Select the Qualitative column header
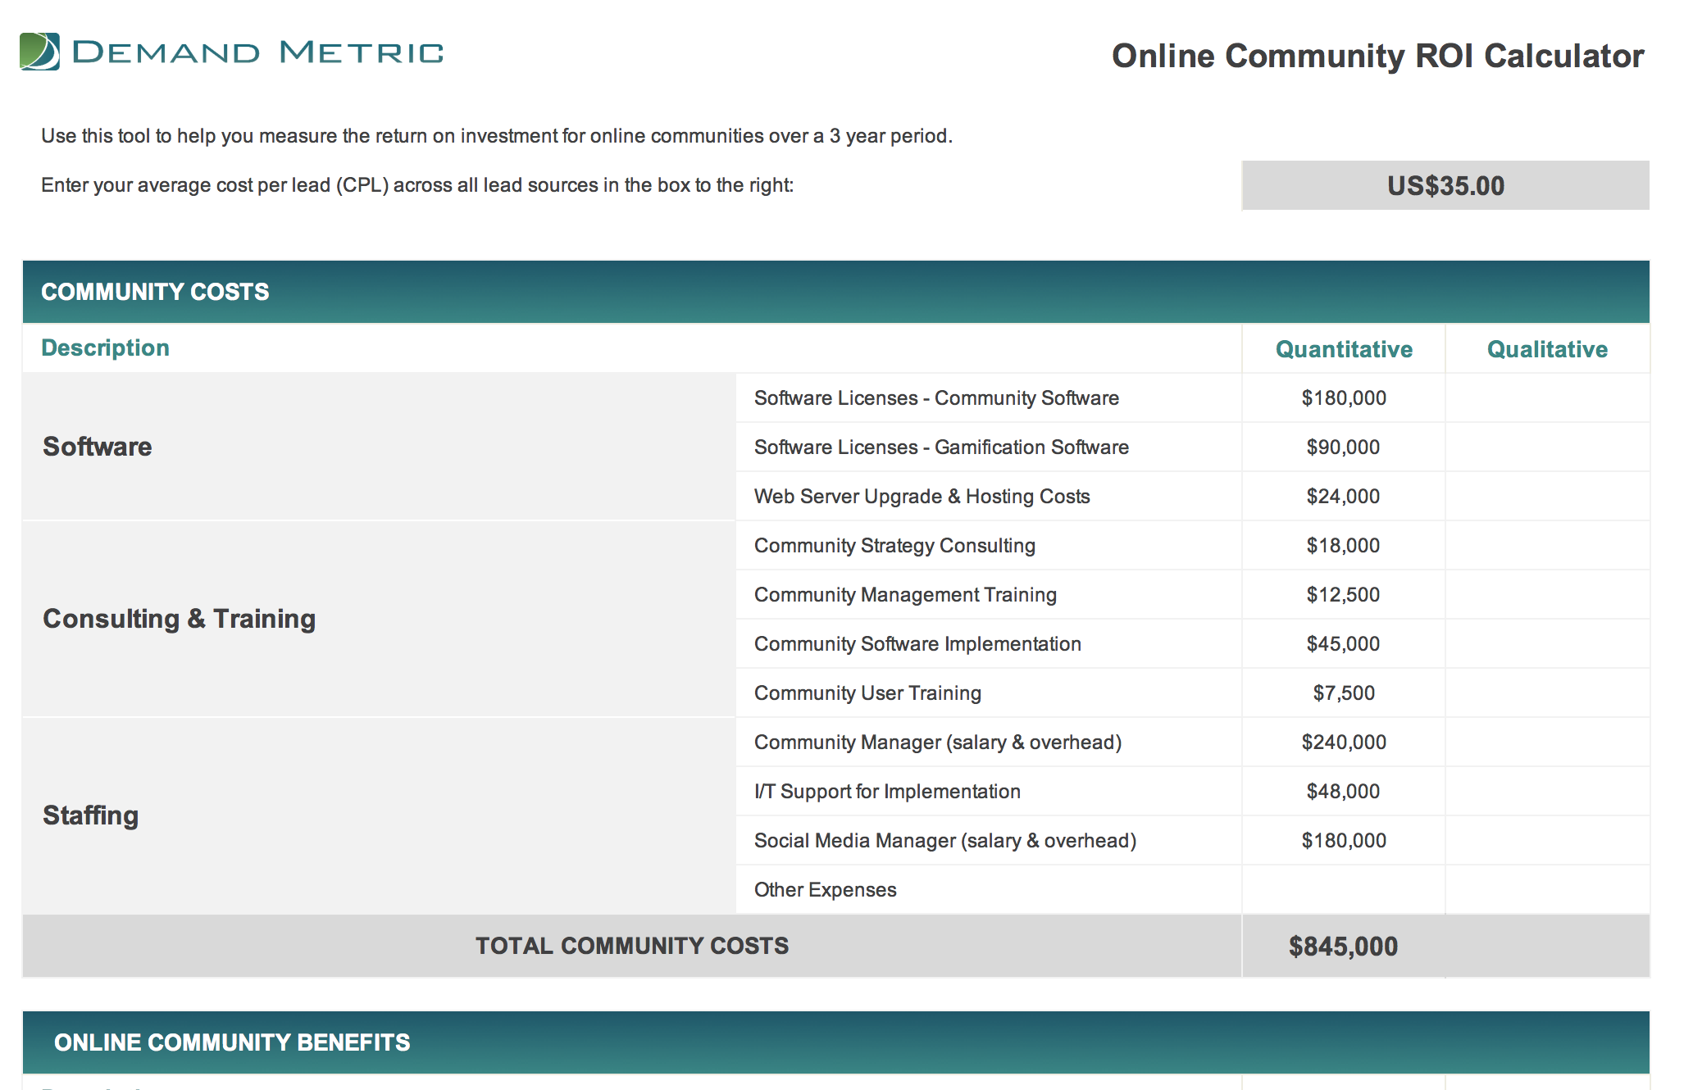1684x1090 pixels. (1547, 349)
